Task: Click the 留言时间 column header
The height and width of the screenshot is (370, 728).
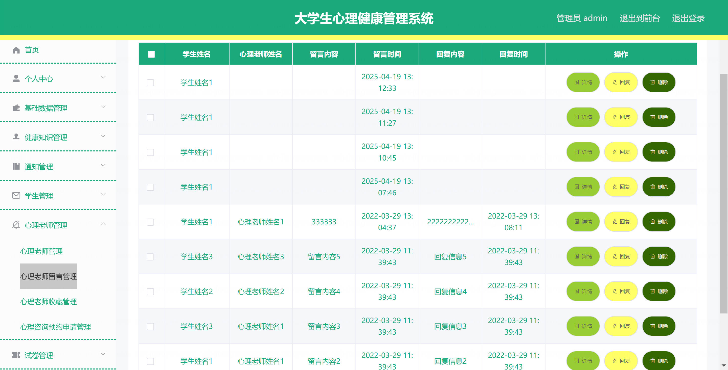Action: pos(387,54)
